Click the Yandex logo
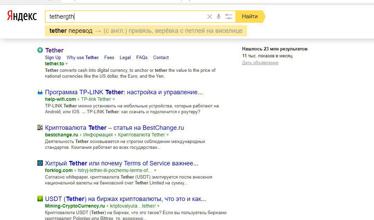This screenshot has height=220, width=374. (x=22, y=16)
